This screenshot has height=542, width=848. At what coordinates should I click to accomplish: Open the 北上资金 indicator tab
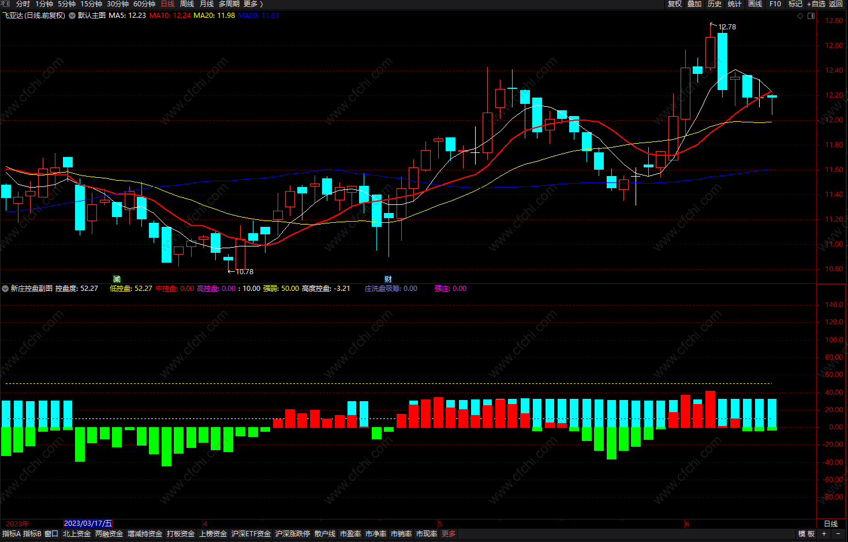[77, 534]
